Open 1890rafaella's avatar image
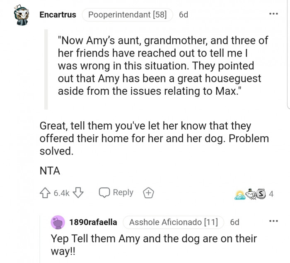This screenshot has width=290, height=263. pyautogui.click(x=58, y=223)
